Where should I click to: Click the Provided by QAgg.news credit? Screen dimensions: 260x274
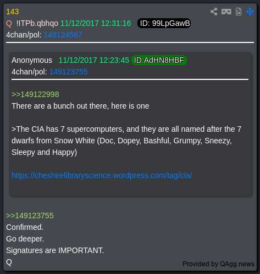218,264
